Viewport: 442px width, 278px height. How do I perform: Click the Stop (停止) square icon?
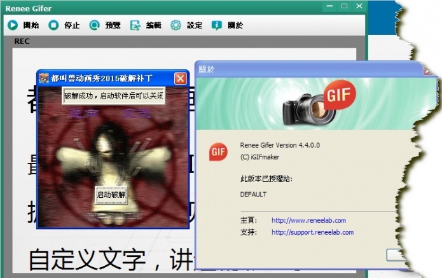[53, 25]
